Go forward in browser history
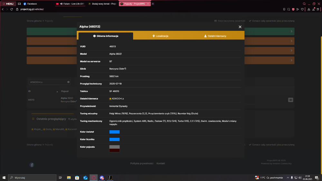Image resolution: width=322 pixels, height=181 pixels. (7, 9)
